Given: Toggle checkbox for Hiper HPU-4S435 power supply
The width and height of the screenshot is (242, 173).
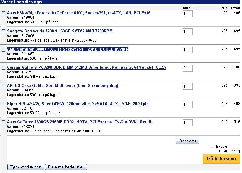Looking at the screenshot, I should 4,104.
